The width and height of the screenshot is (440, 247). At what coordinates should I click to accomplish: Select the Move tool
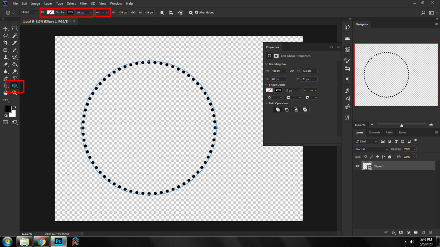tap(5, 29)
